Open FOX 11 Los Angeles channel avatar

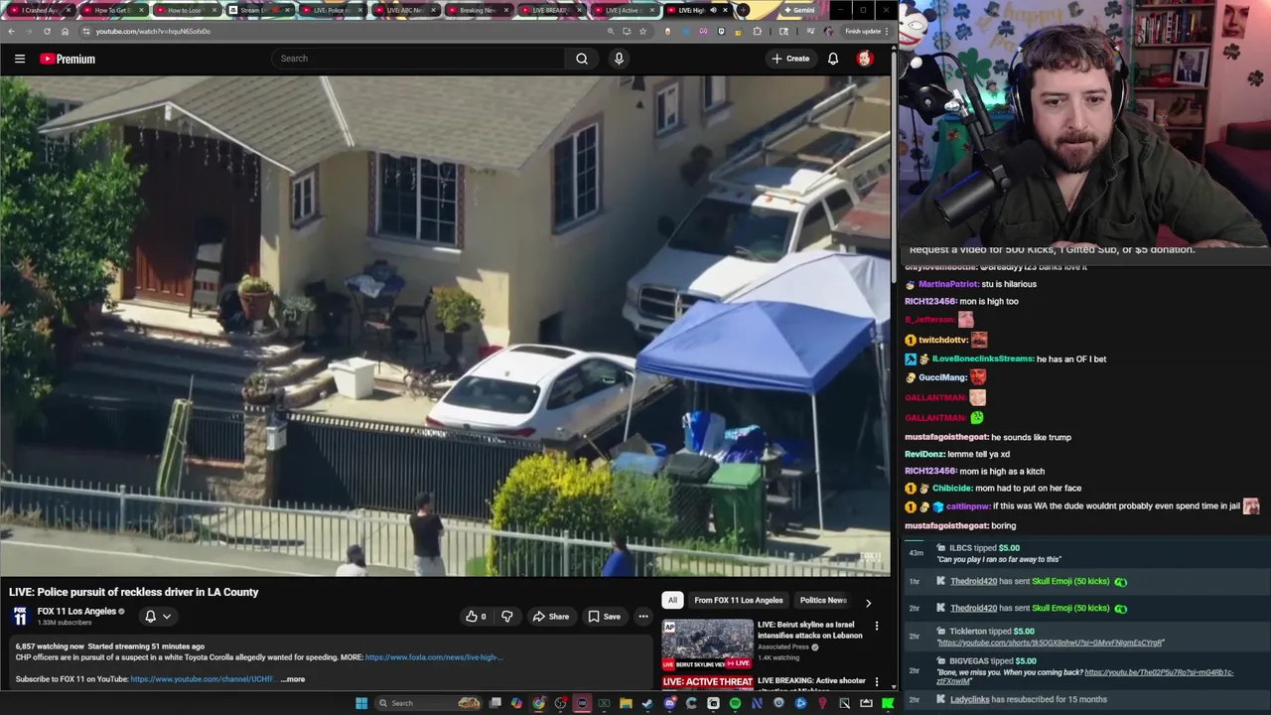pos(20,616)
